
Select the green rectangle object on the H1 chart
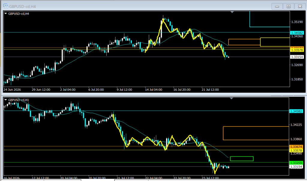pos(242,159)
